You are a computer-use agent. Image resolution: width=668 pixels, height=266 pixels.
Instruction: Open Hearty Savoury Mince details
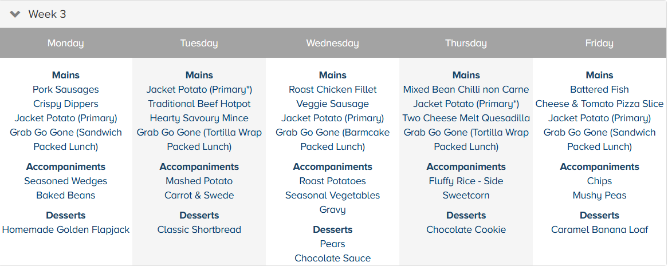coord(199,118)
